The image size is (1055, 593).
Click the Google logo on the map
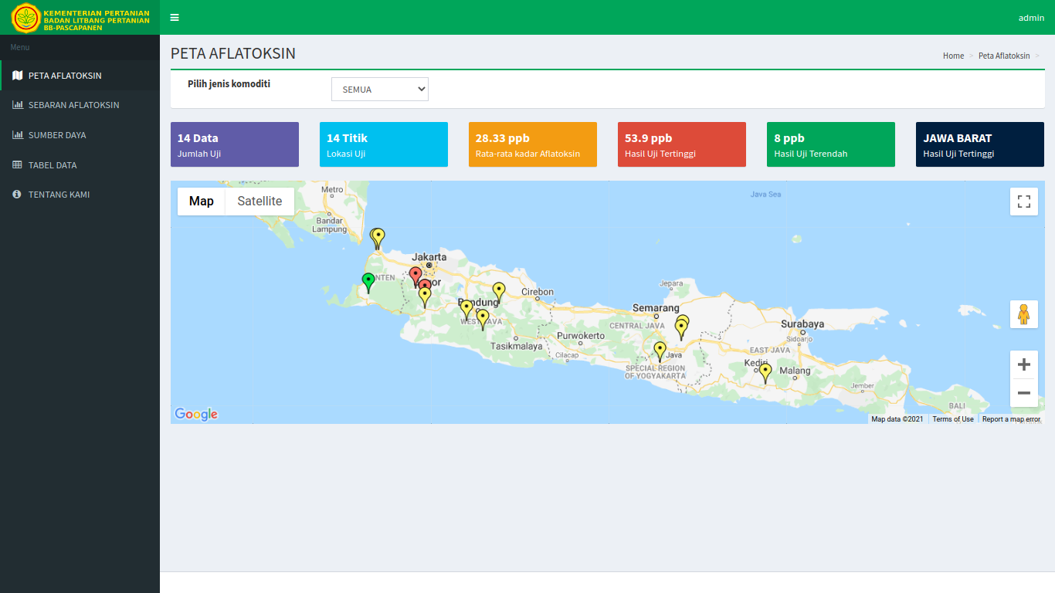click(196, 414)
